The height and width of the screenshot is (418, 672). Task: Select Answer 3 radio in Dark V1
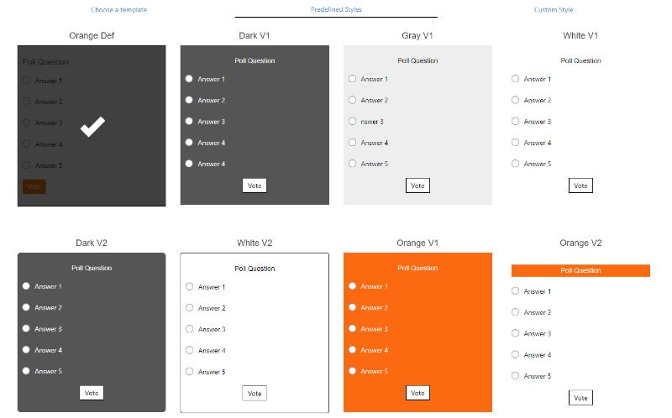pos(189,121)
